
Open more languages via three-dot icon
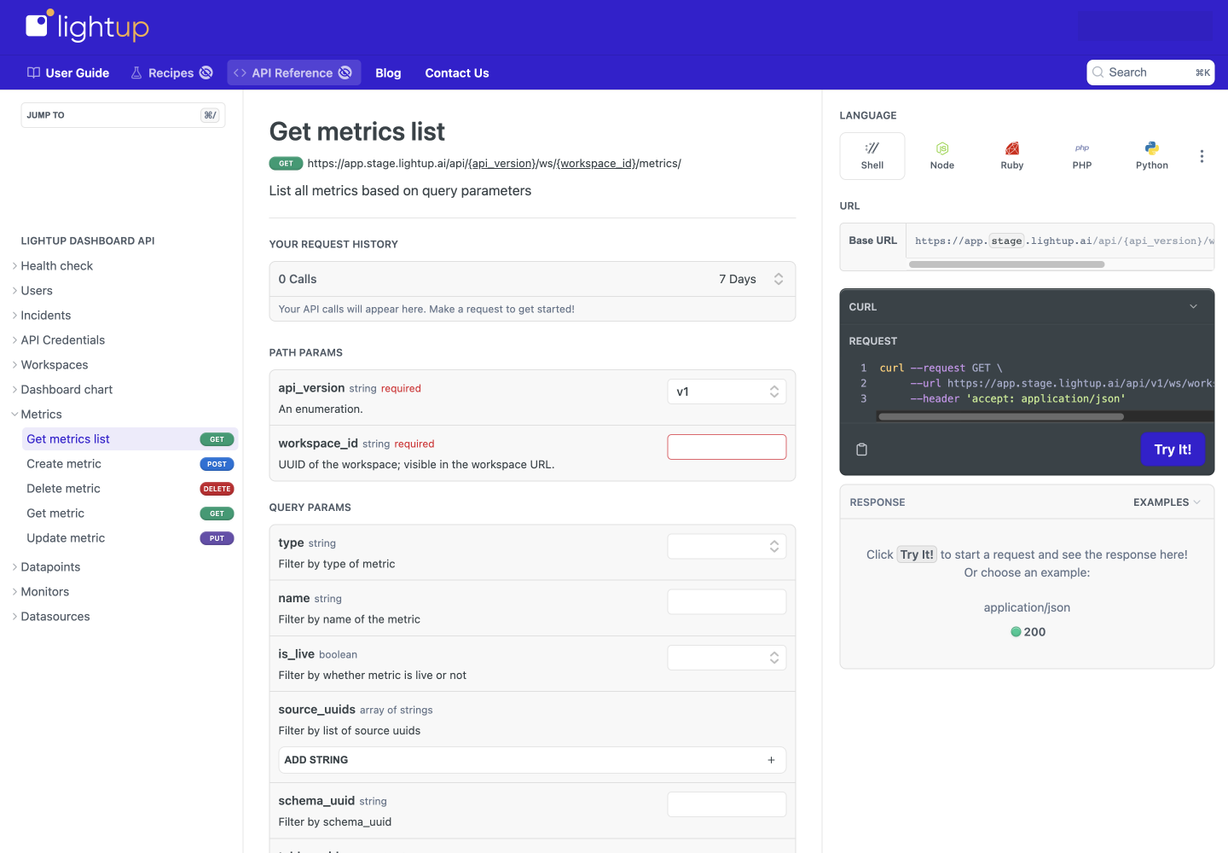tap(1202, 156)
